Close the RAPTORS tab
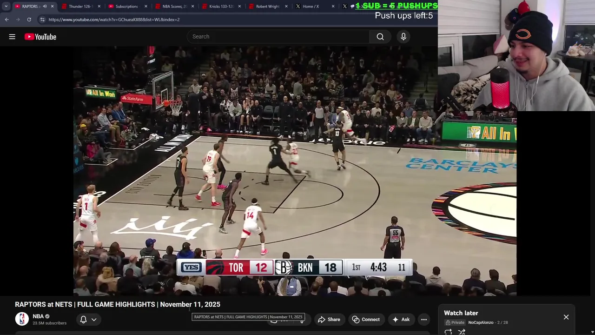 [52, 7]
